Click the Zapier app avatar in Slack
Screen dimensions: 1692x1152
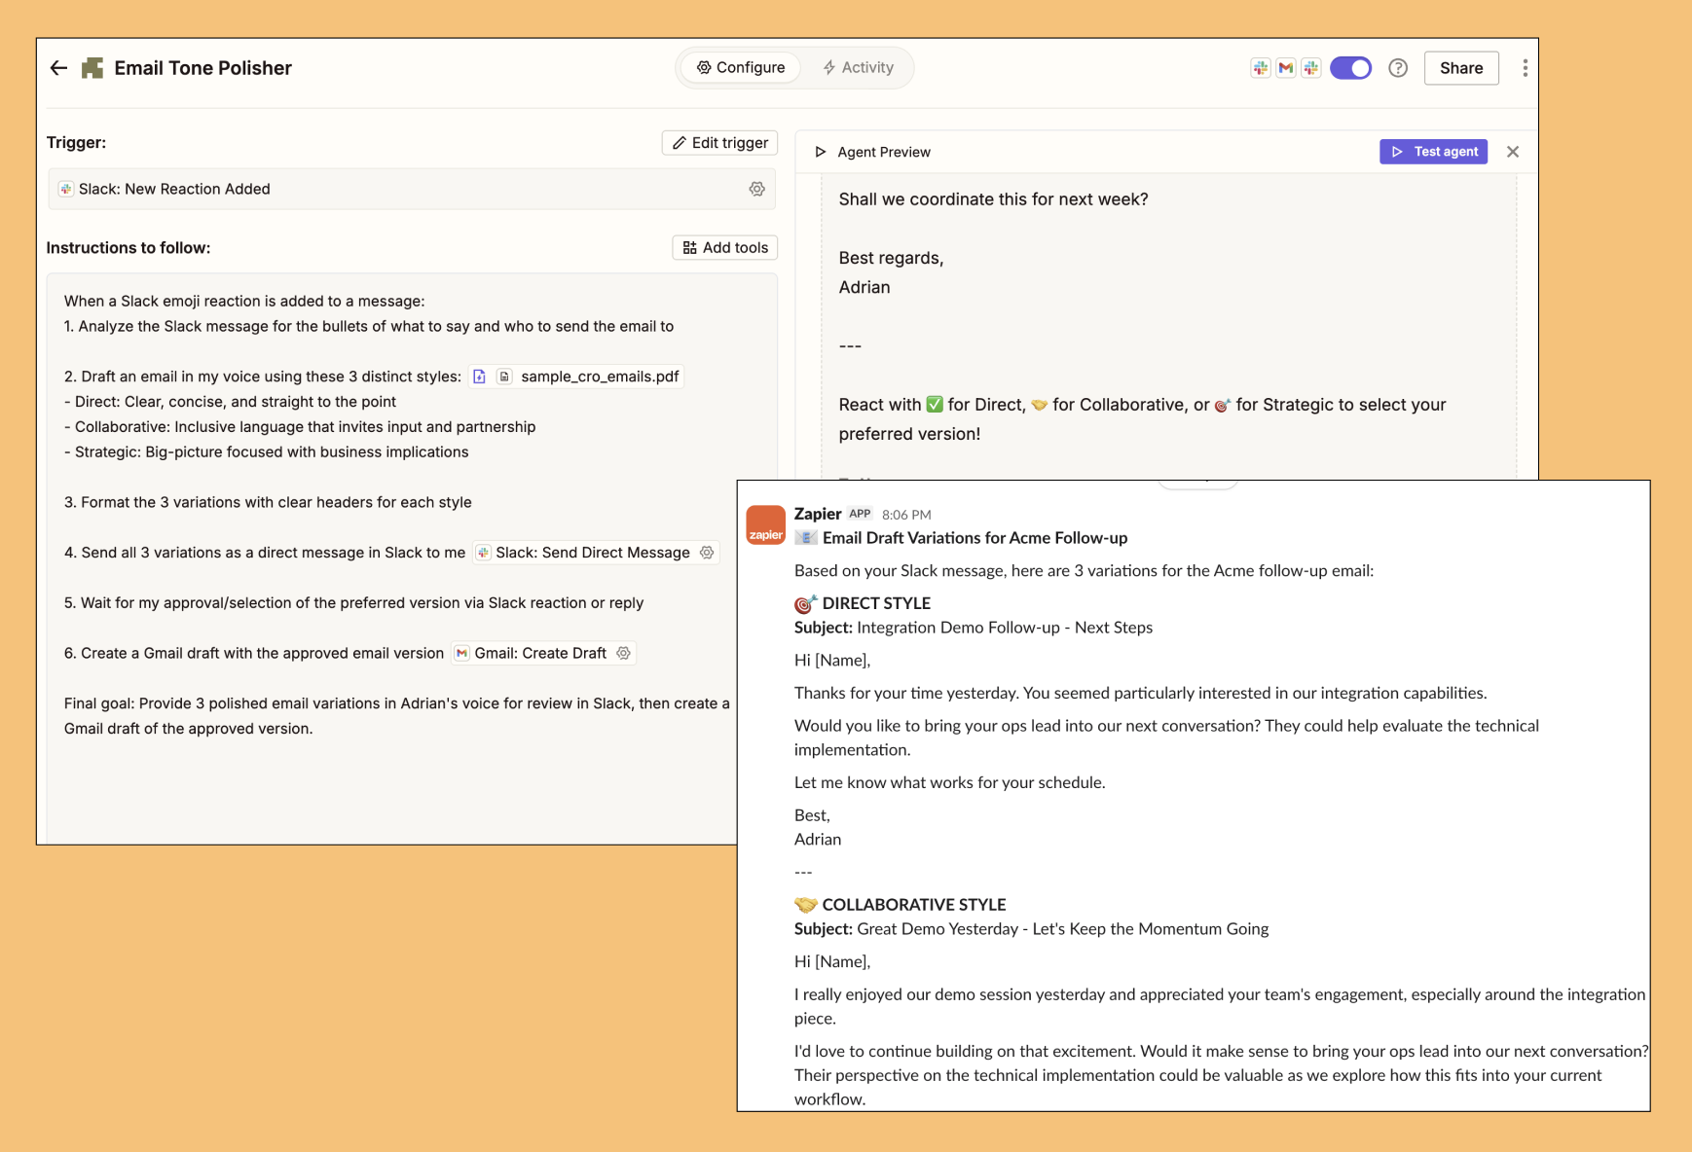click(x=766, y=525)
